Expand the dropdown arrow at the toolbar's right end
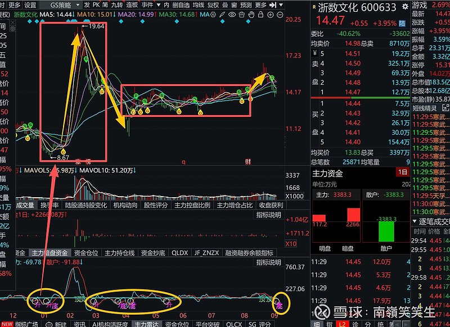The image size is (450, 327). pyautogui.click(x=281, y=5)
